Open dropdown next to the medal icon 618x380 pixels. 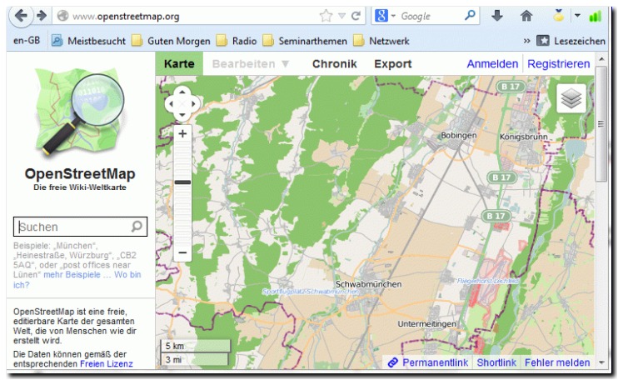pyautogui.click(x=577, y=16)
